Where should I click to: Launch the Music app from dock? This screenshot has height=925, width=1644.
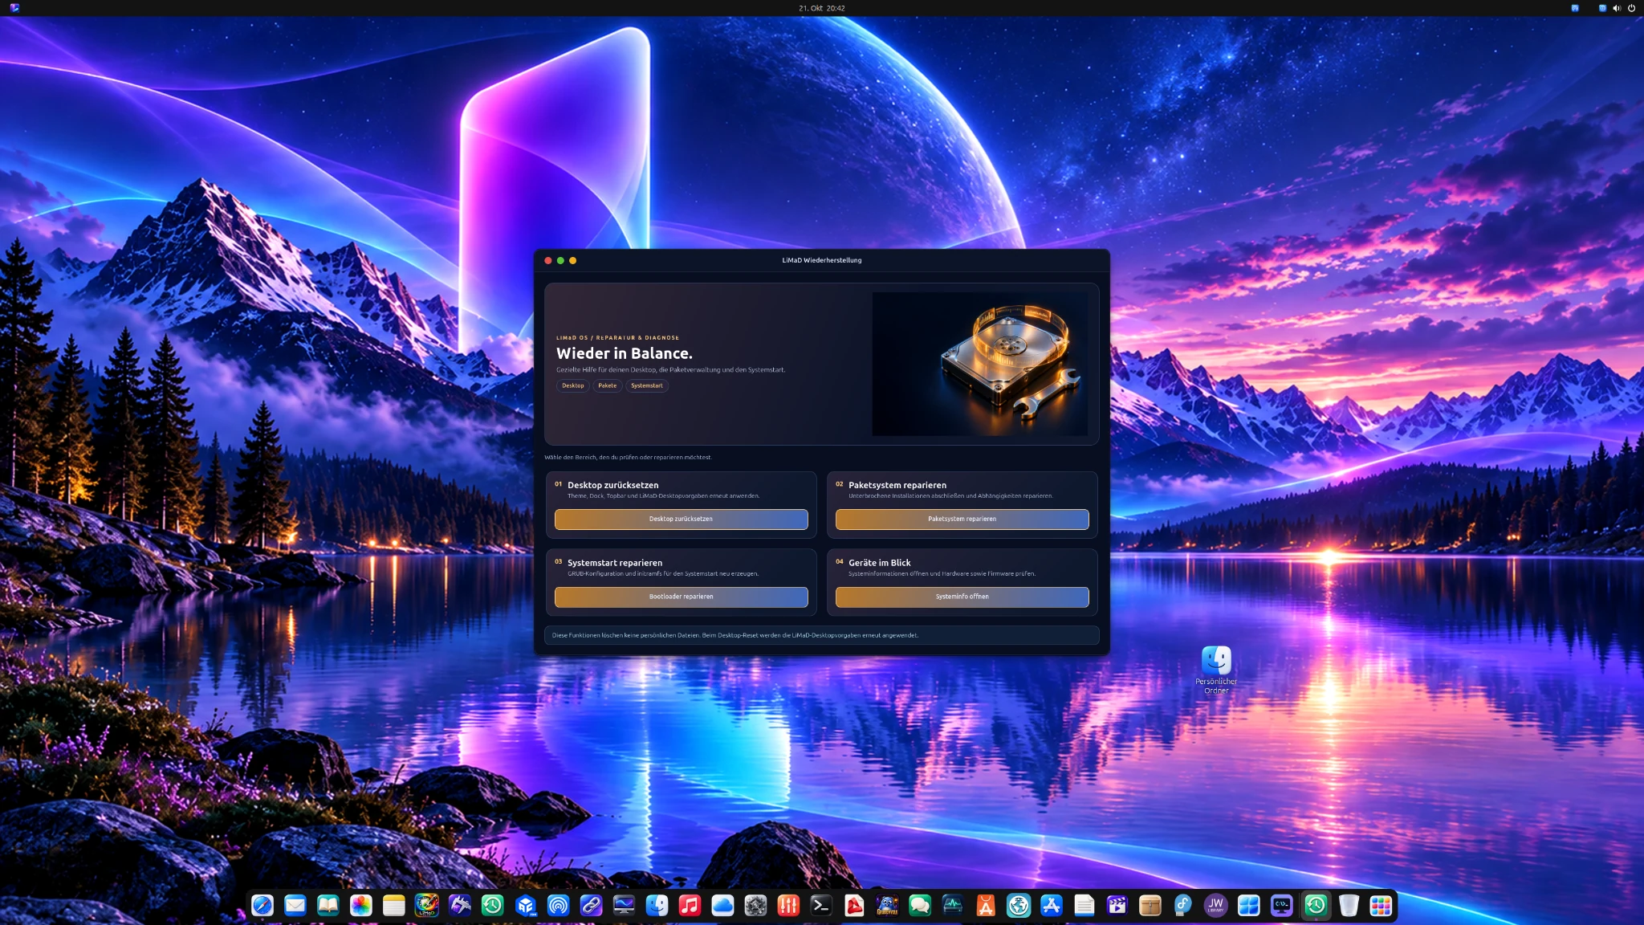pos(690,906)
